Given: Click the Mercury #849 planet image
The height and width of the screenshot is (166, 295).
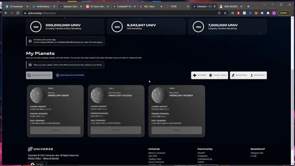Looking at the screenshot, I should pos(38,95).
